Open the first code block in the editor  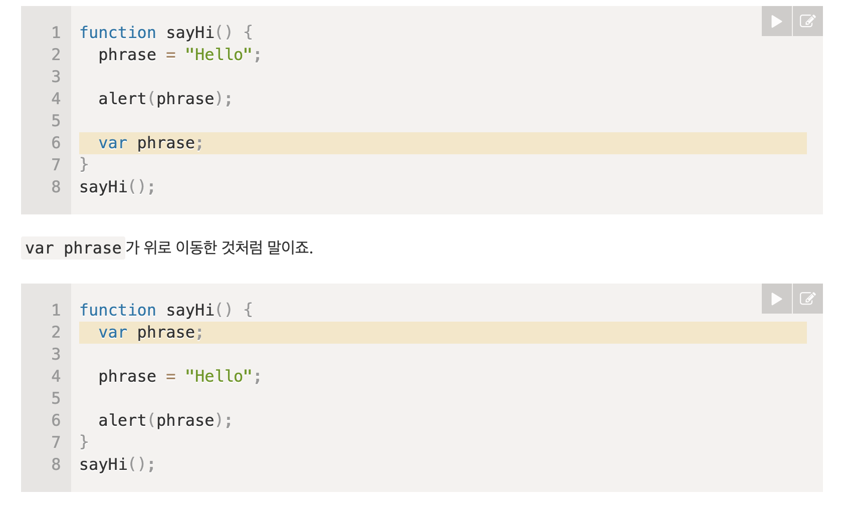coord(807,22)
